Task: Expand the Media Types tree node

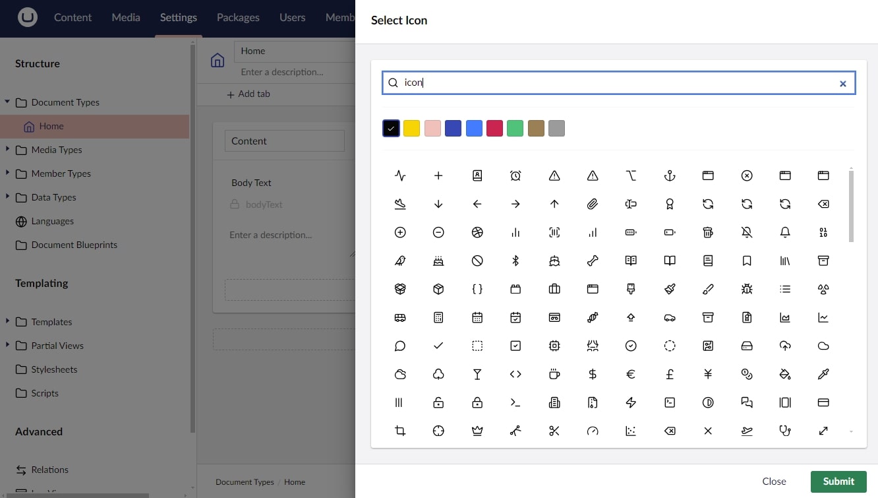Action: [7, 150]
